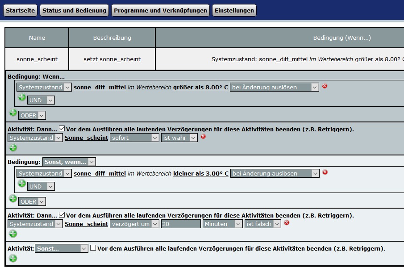
Task: Open the sofort timing dropdown
Action: click(134, 138)
